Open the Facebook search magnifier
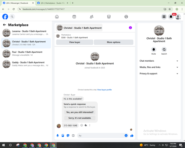 [x=12, y=17]
